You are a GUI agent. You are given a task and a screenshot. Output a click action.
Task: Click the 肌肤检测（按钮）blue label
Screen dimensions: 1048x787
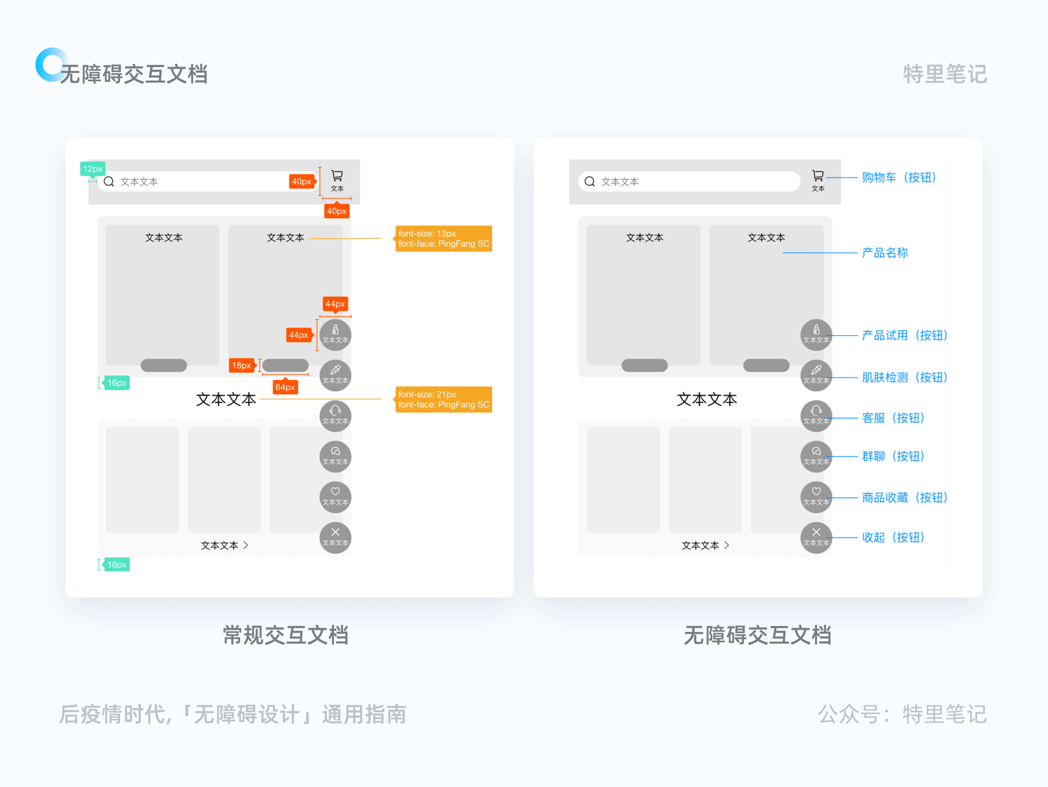point(904,377)
